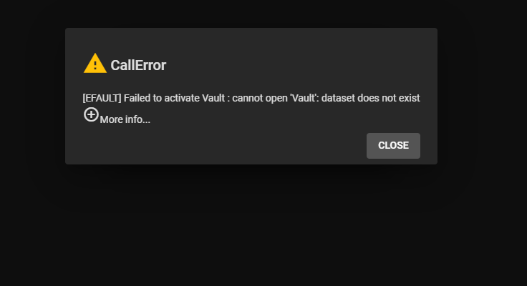Show the traceback via More info...
The width and height of the screenshot is (527, 286).
click(x=125, y=119)
